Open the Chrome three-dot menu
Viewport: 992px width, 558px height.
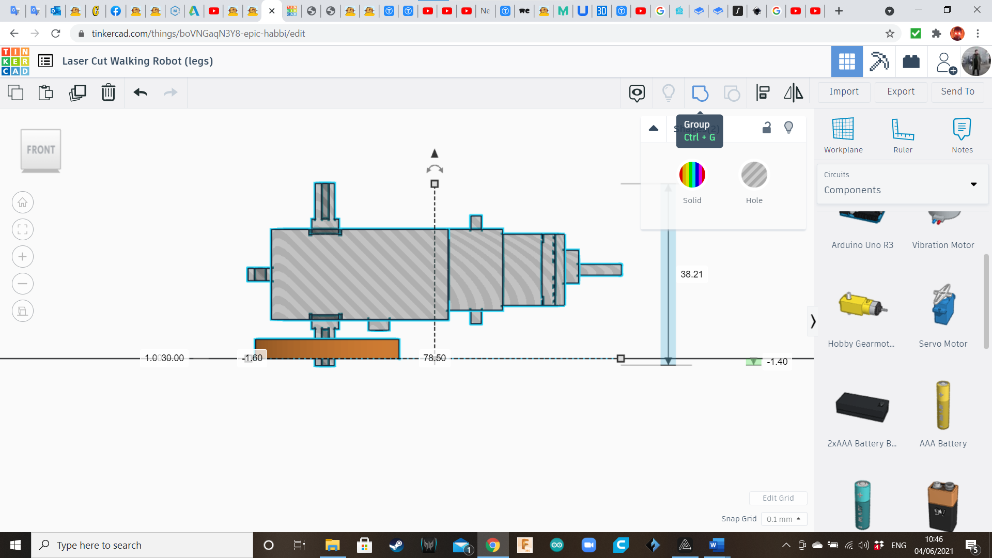[x=978, y=33]
